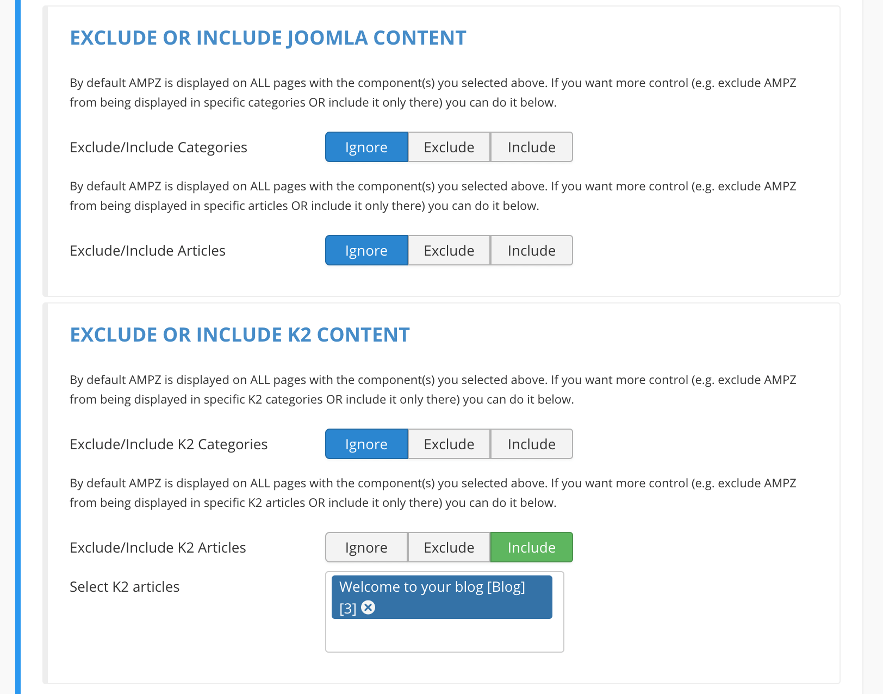This screenshot has width=883, height=694.
Task: Click the 'Select K2 articles' label
Action: click(125, 587)
